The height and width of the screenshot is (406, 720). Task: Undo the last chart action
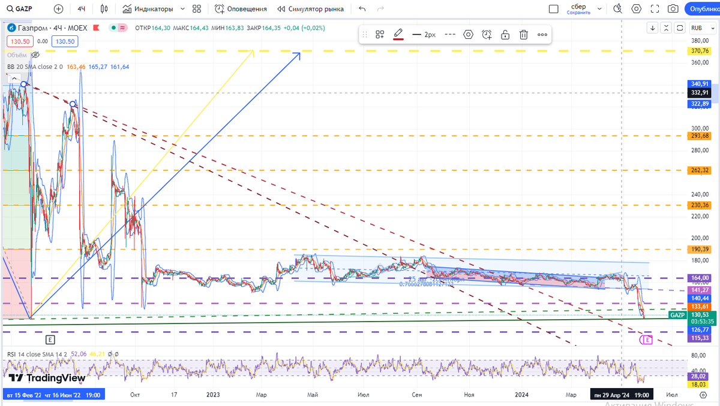point(362,9)
